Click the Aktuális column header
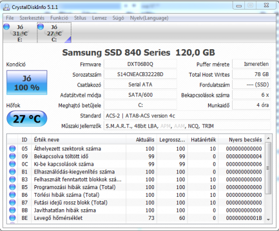The height and width of the screenshot is (231, 279). tap(141, 140)
